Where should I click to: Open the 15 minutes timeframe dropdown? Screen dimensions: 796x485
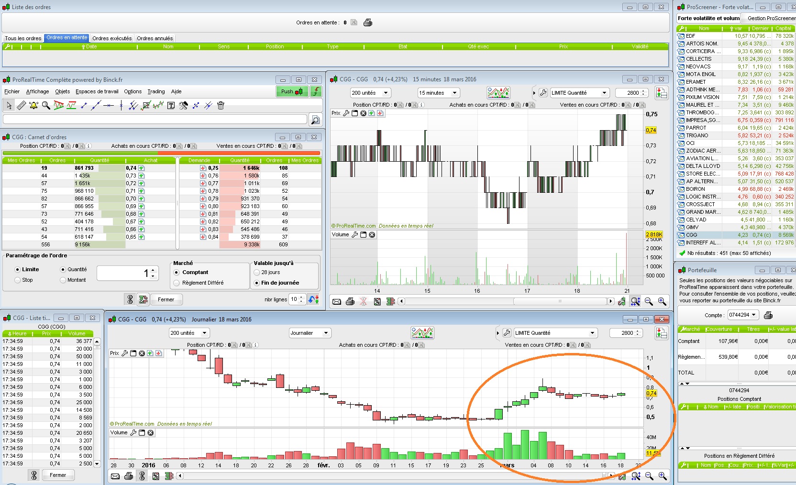point(439,93)
